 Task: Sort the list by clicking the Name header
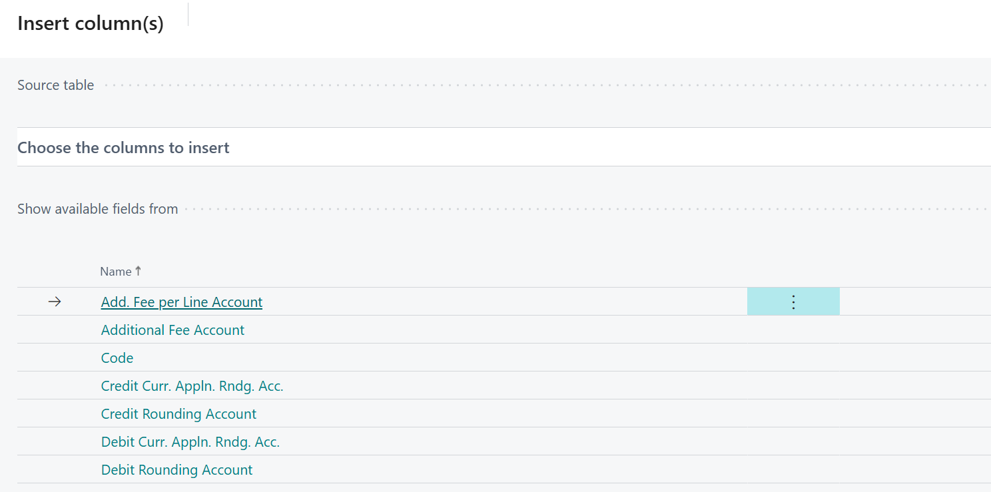(115, 270)
